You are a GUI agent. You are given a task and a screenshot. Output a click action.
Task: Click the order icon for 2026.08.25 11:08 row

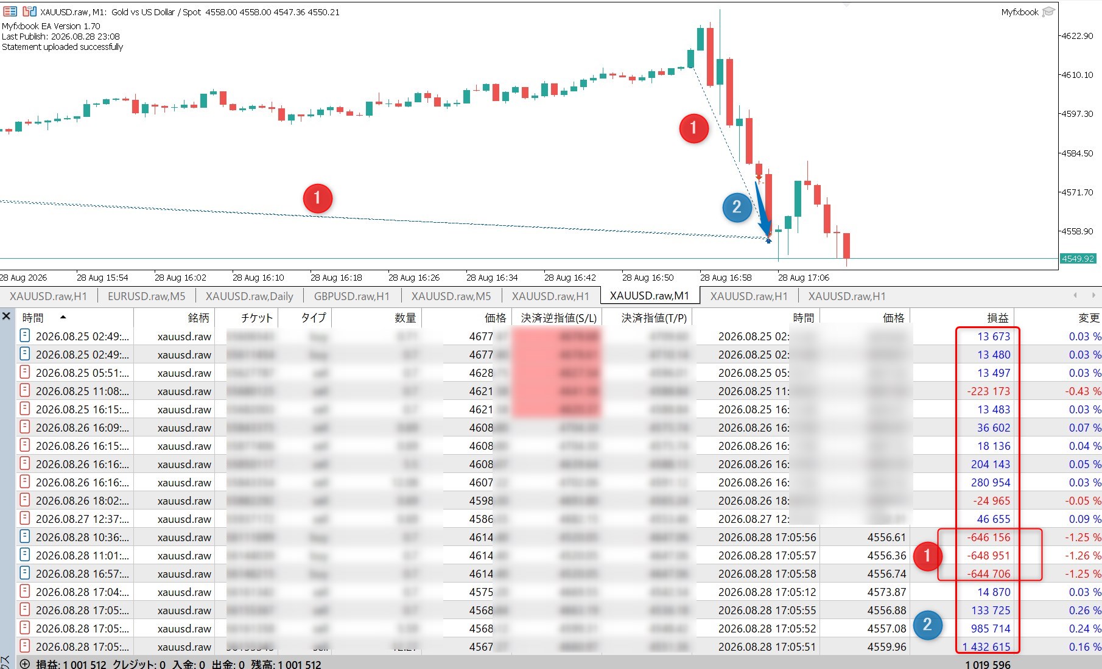click(x=25, y=390)
